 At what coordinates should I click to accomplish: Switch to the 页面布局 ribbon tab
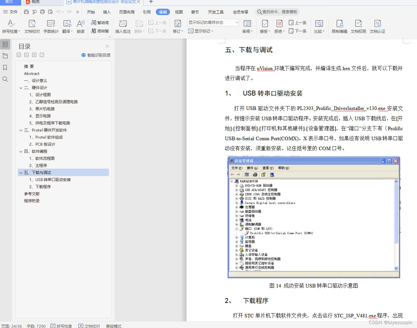coord(127,12)
